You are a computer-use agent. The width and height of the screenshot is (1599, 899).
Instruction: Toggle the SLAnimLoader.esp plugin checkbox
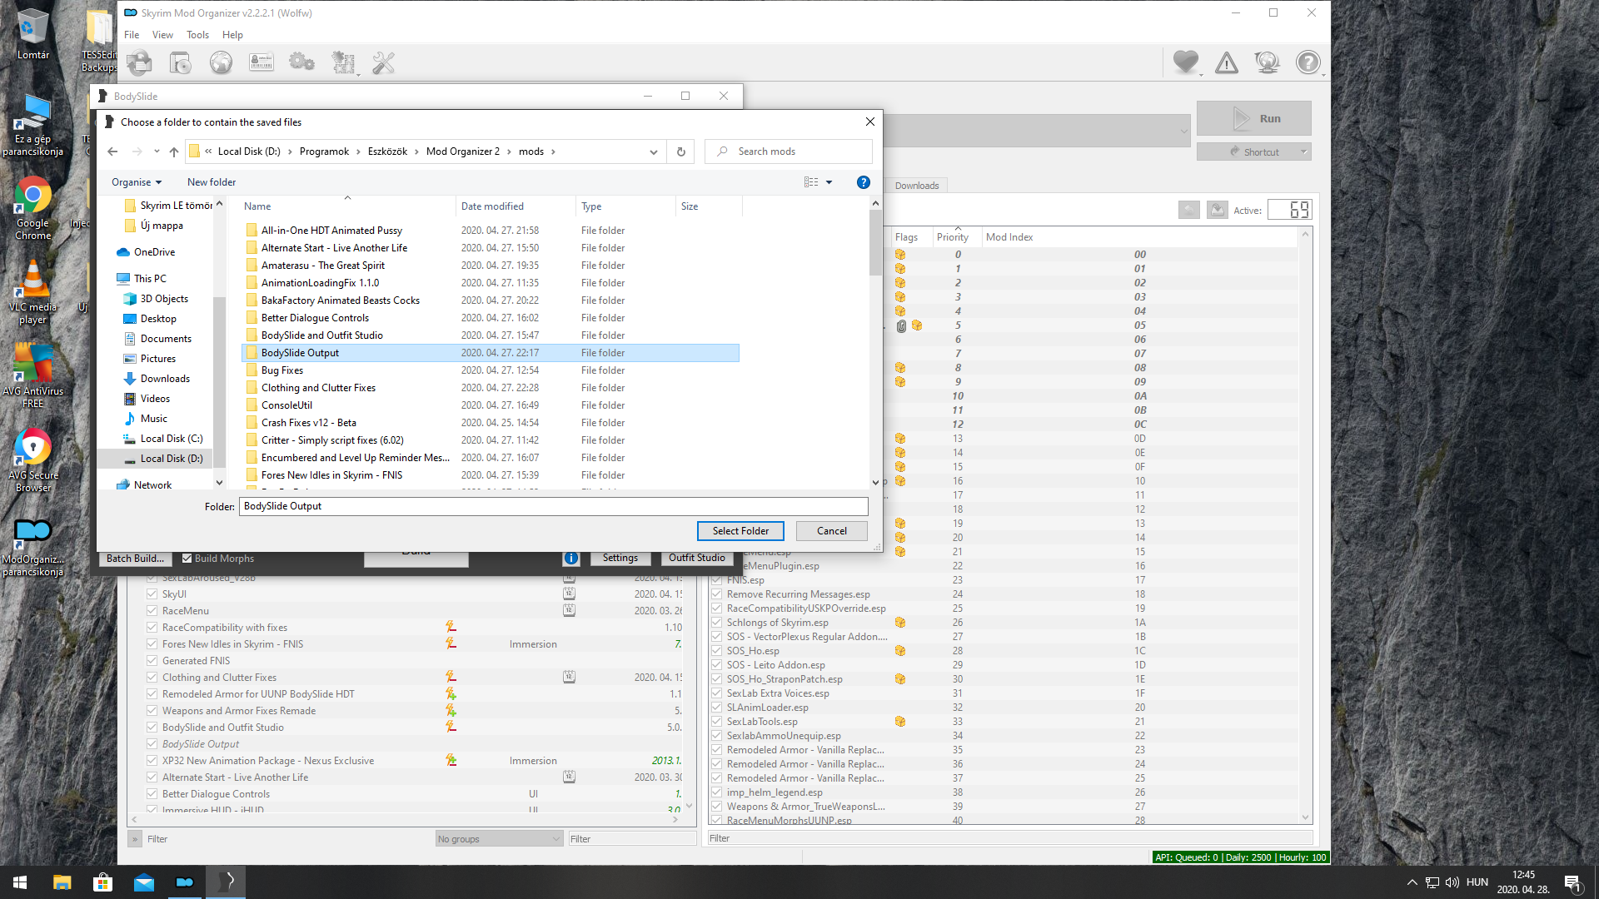pyautogui.click(x=716, y=708)
